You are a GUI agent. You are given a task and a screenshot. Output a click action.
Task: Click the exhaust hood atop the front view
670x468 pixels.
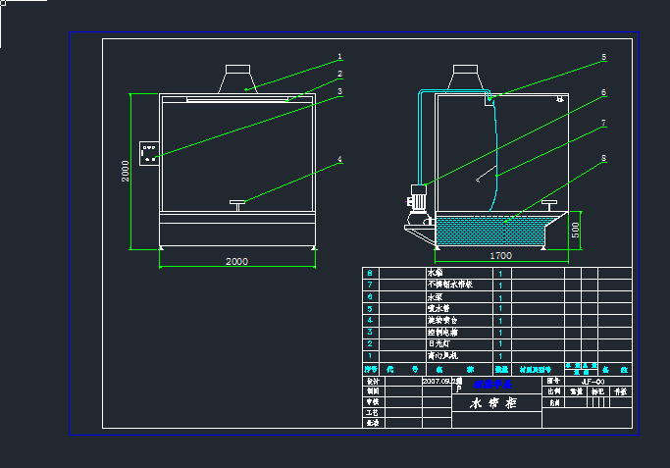coord(238,79)
